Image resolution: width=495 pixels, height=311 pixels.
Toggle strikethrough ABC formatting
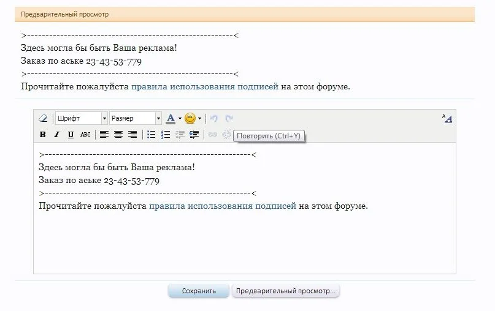point(85,135)
